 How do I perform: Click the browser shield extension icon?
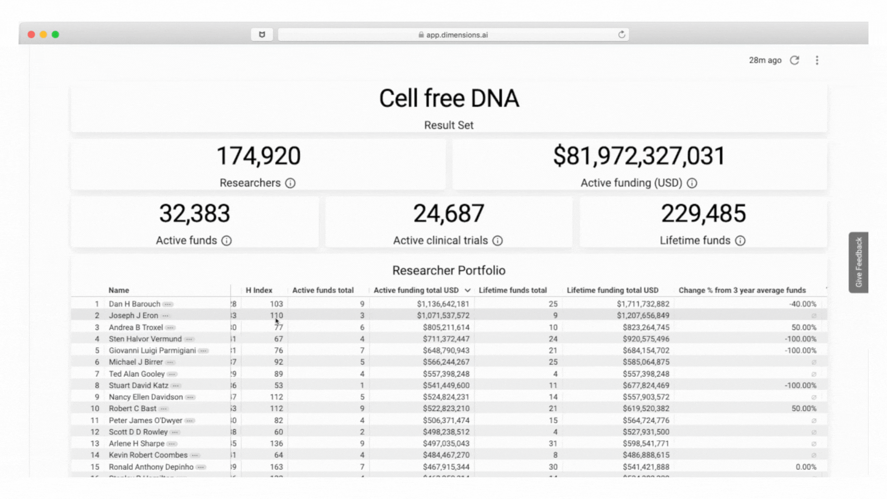pyautogui.click(x=262, y=35)
